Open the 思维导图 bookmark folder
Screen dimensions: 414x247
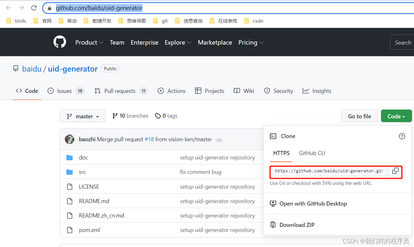(132, 21)
